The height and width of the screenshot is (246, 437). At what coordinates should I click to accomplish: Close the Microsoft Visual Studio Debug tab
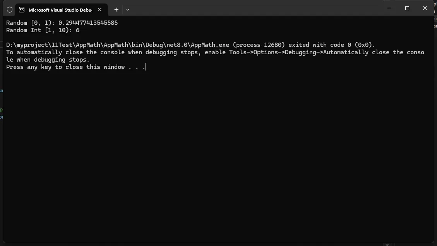click(100, 10)
